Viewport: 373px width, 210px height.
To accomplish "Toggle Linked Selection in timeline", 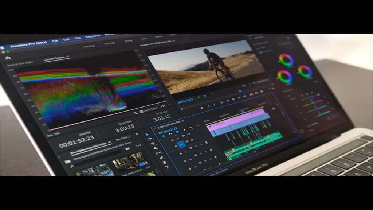I will [177, 132].
